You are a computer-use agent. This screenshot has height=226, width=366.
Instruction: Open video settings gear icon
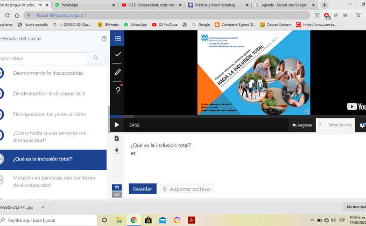coord(362,125)
